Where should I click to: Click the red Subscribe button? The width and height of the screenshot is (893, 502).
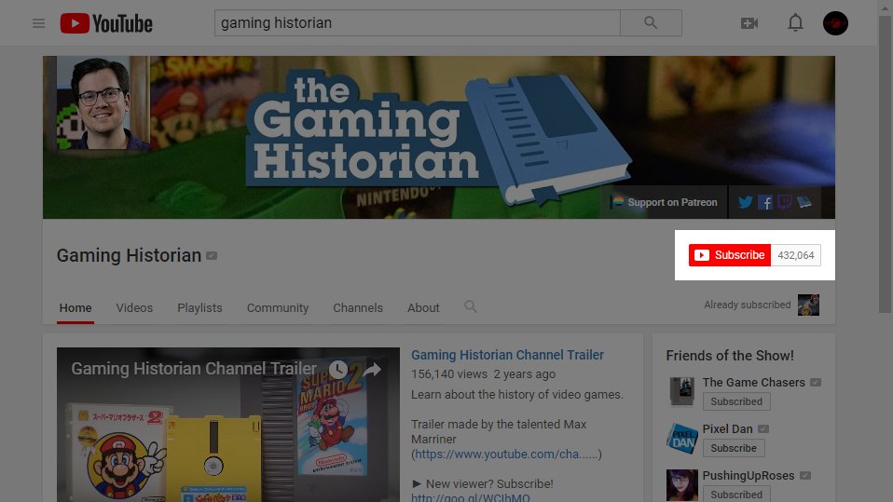730,255
